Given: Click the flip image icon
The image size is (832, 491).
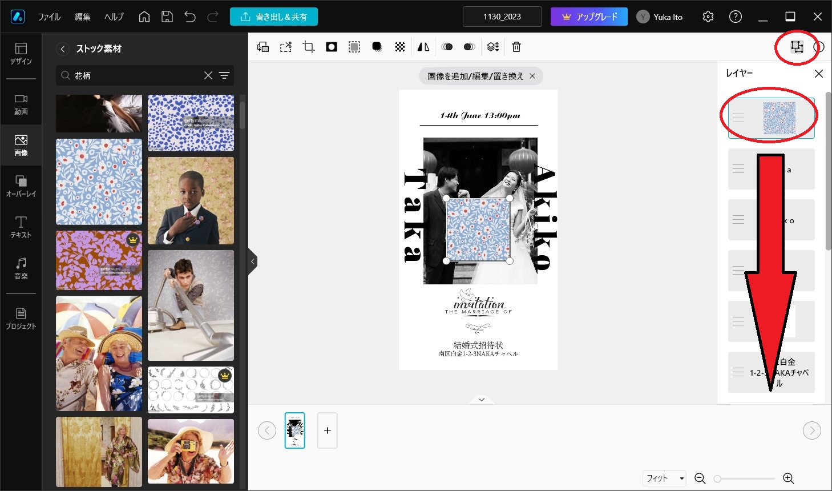Looking at the screenshot, I should (423, 47).
